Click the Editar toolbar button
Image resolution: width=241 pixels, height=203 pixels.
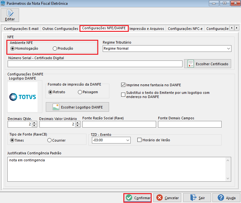point(10,15)
